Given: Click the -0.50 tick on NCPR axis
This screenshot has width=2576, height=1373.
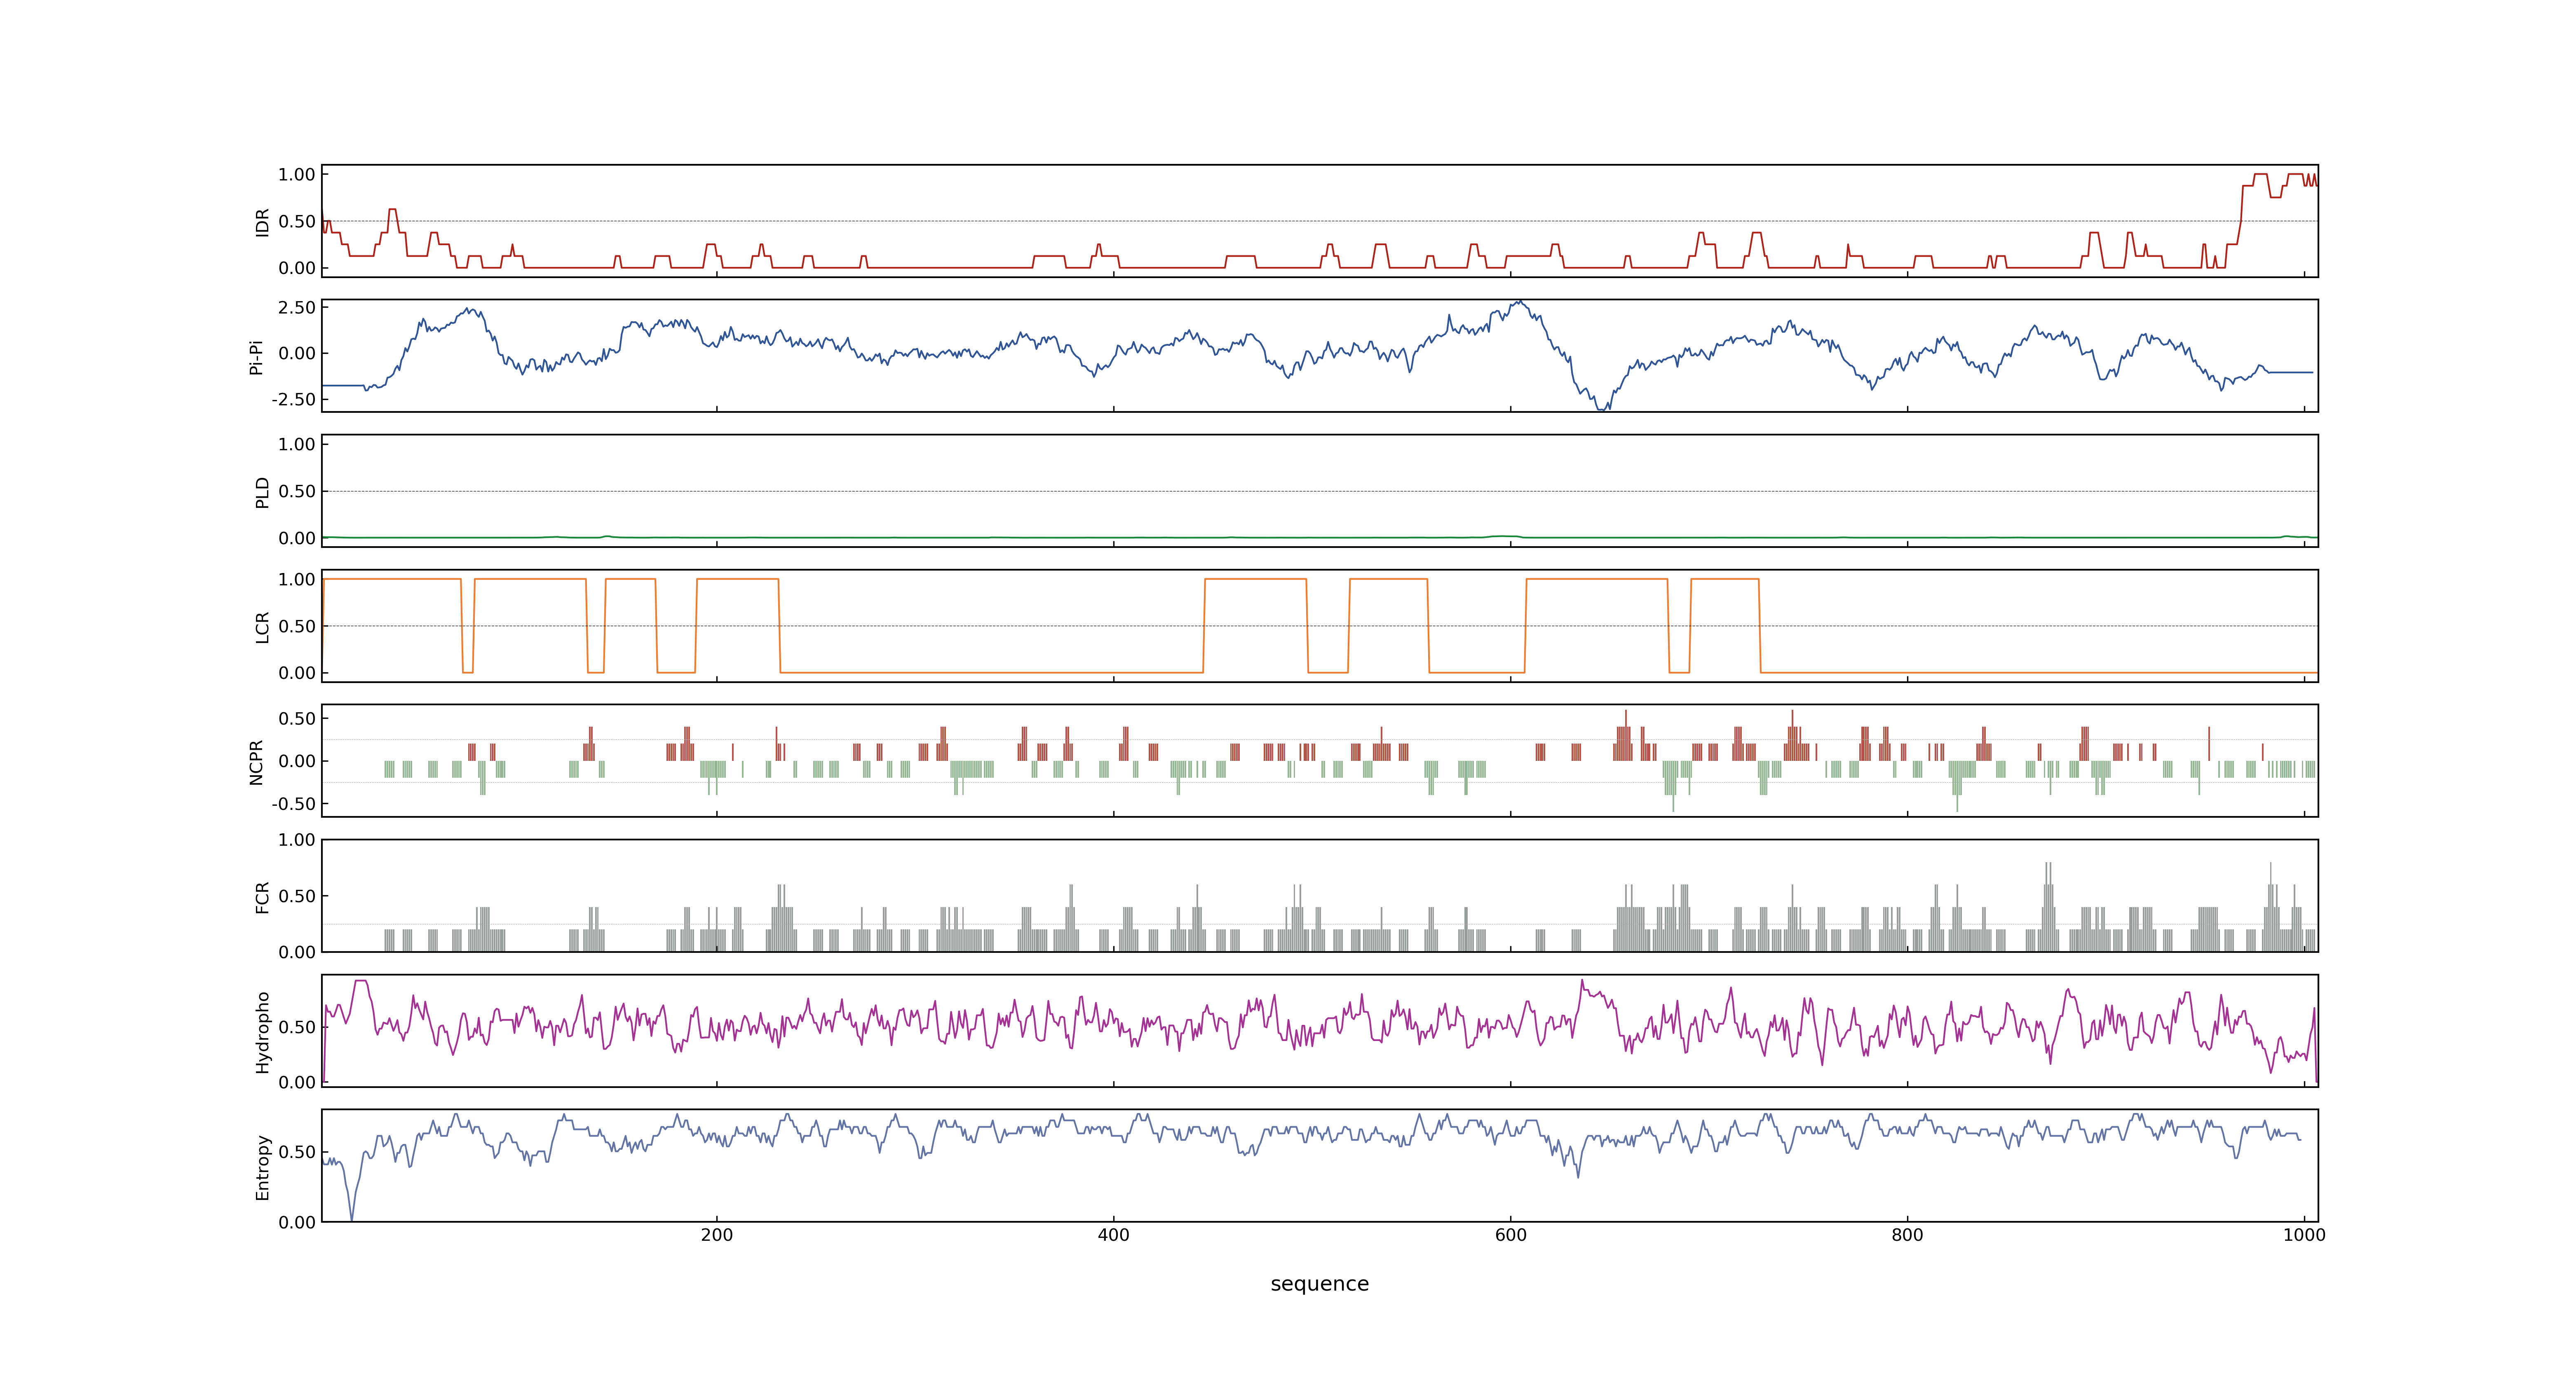Looking at the screenshot, I should (x=293, y=805).
